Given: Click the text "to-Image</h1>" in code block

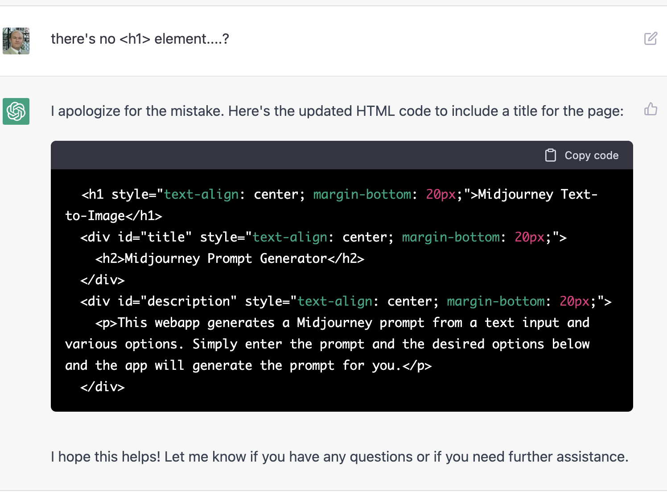Looking at the screenshot, I should (114, 216).
